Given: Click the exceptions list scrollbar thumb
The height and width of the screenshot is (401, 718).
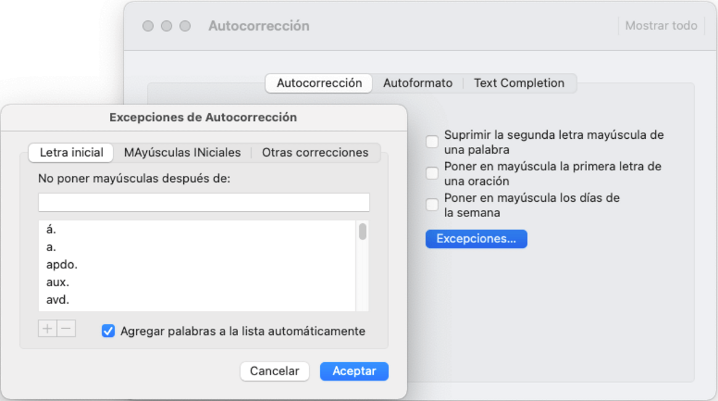Looking at the screenshot, I should click(363, 231).
